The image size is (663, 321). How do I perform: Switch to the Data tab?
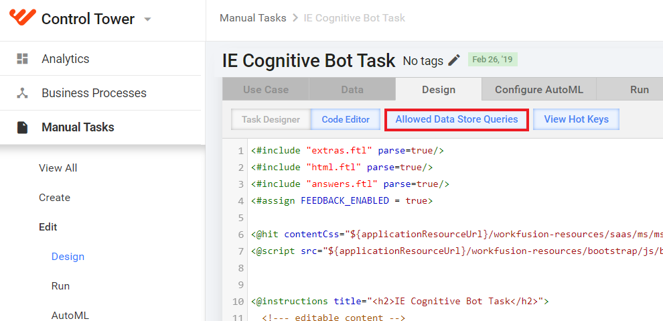pos(352,90)
